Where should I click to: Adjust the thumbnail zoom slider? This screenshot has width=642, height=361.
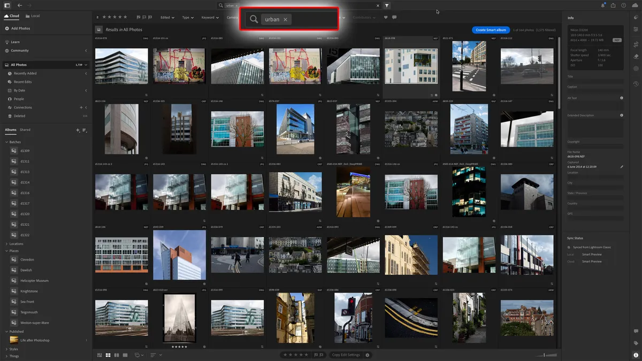pos(544,354)
